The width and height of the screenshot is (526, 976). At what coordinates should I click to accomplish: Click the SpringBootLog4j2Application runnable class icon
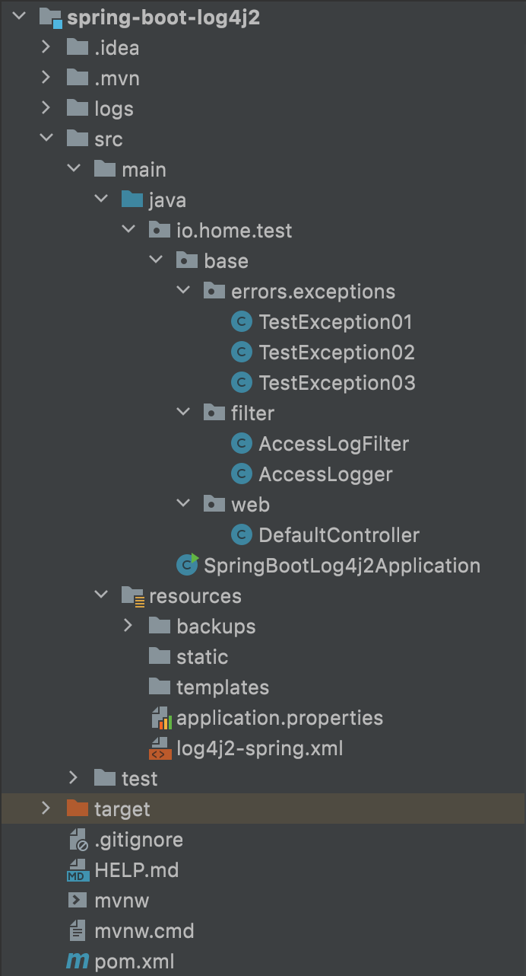[x=187, y=564]
